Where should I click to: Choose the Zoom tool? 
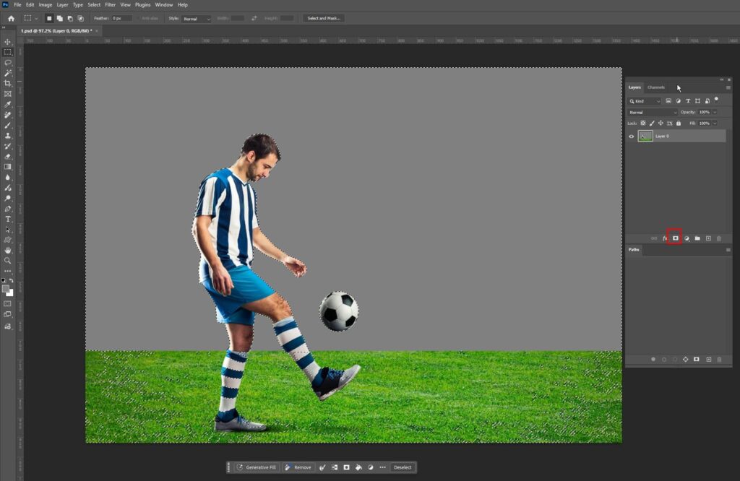pyautogui.click(x=8, y=261)
